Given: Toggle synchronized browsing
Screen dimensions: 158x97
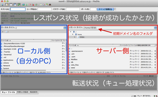Looking at the screenshot, I should click(47, 5).
